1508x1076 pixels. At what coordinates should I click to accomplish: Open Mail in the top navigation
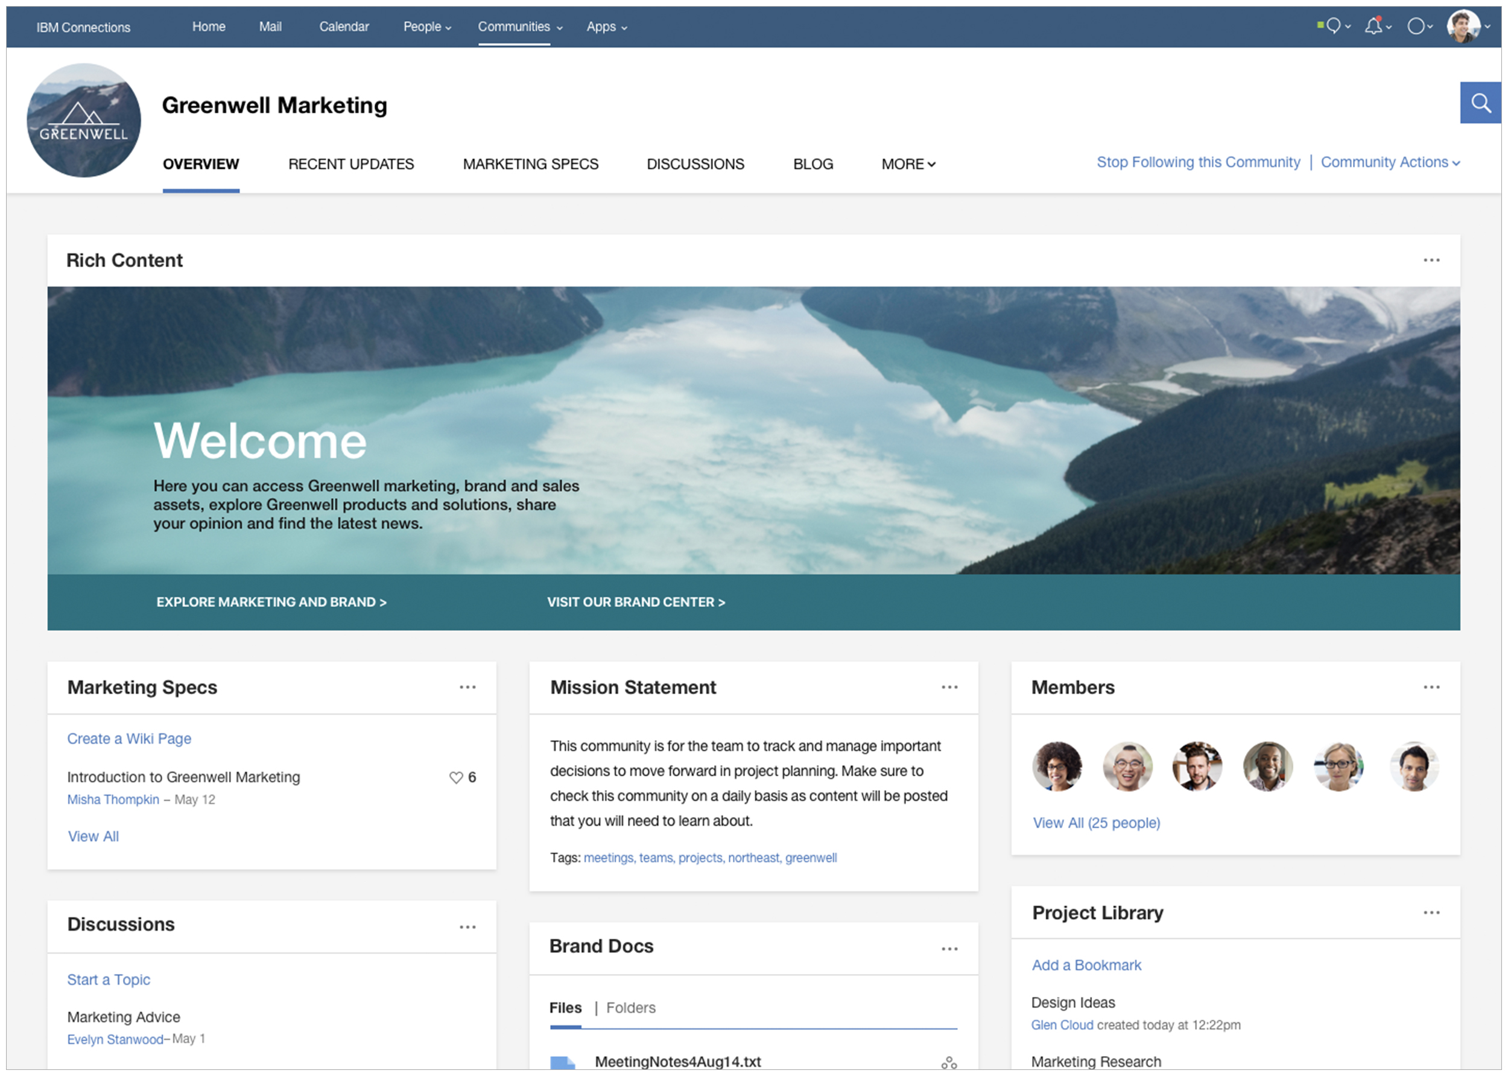270,27
